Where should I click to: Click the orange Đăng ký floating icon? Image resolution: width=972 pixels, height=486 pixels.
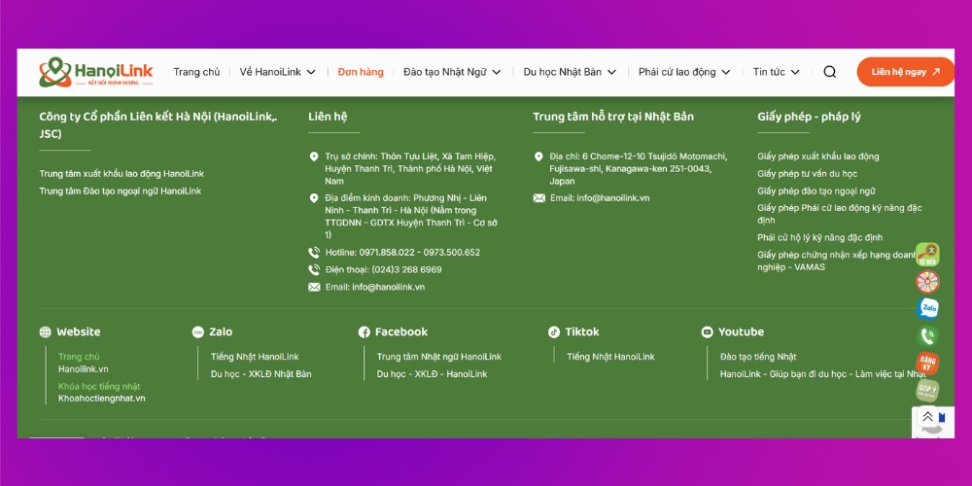927,364
